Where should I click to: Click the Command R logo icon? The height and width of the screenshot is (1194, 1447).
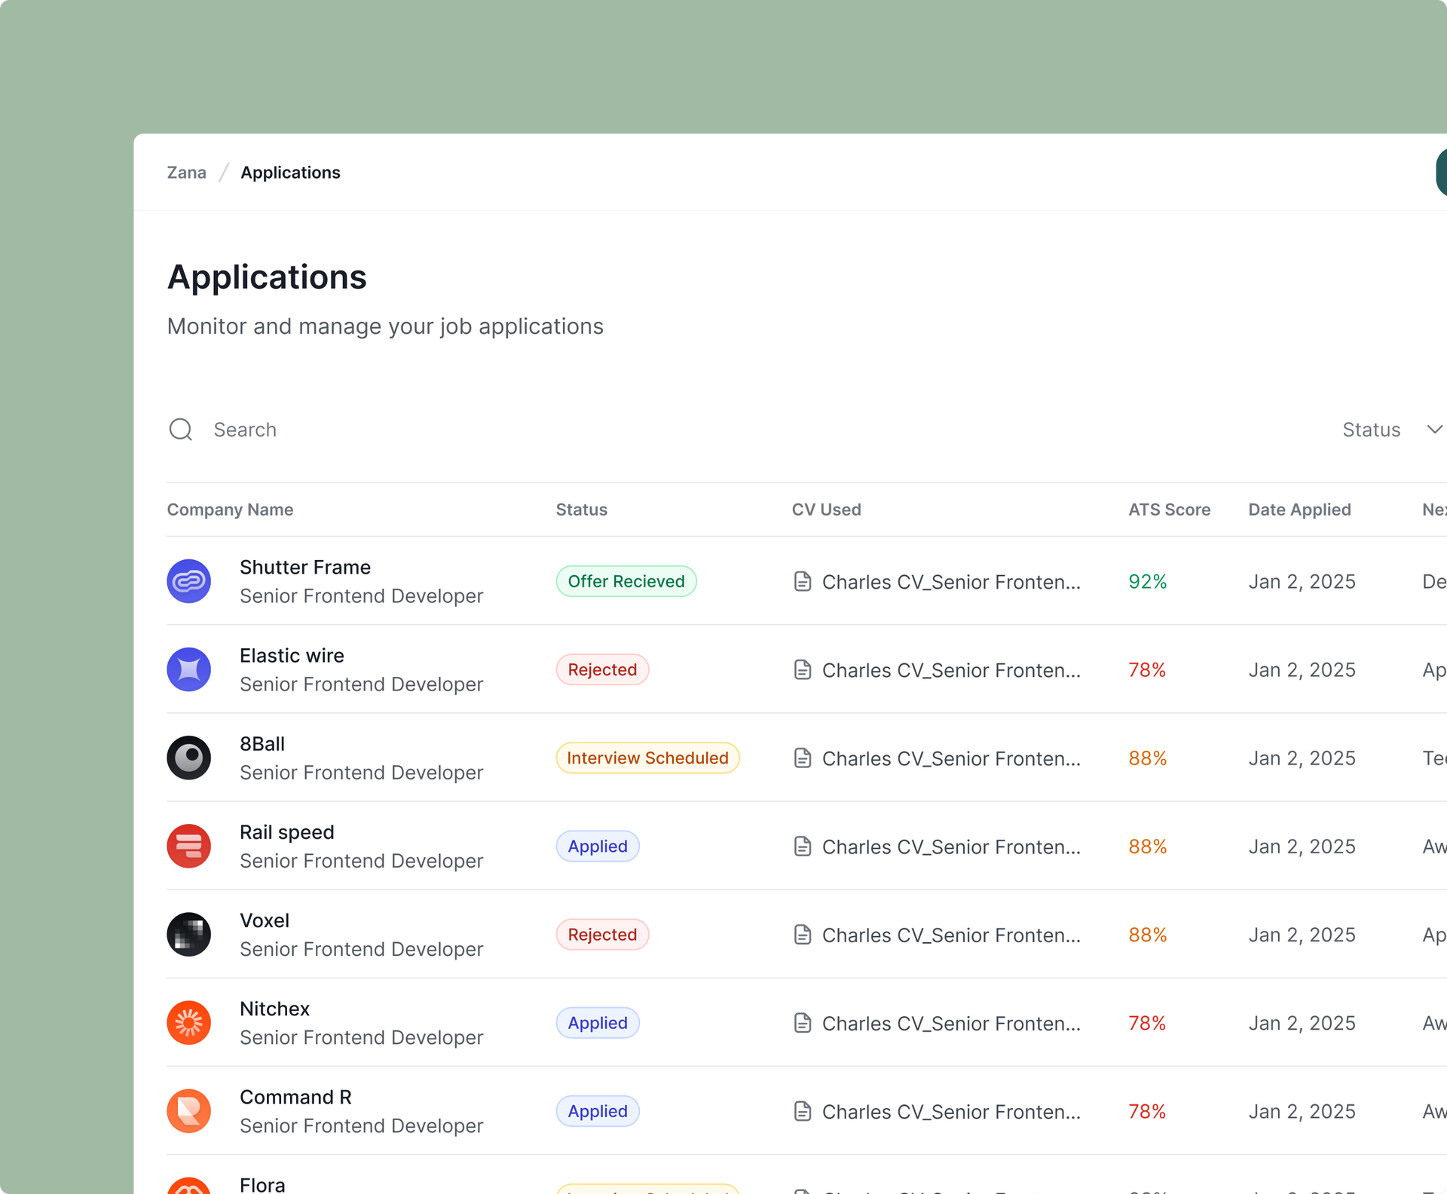(x=188, y=1110)
